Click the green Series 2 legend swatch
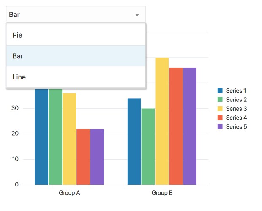The width and height of the screenshot is (262, 211). [220, 100]
